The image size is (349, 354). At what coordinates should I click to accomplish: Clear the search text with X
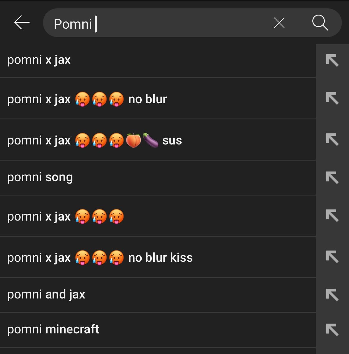point(279,23)
